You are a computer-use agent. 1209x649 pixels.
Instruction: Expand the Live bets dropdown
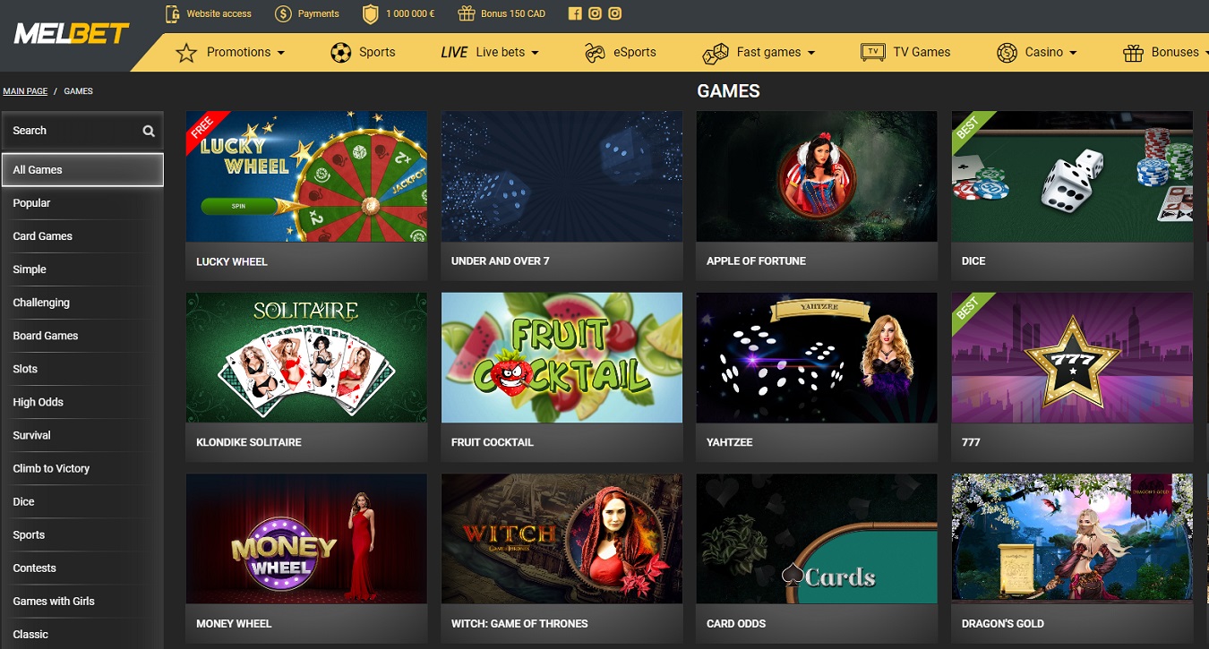tap(535, 53)
